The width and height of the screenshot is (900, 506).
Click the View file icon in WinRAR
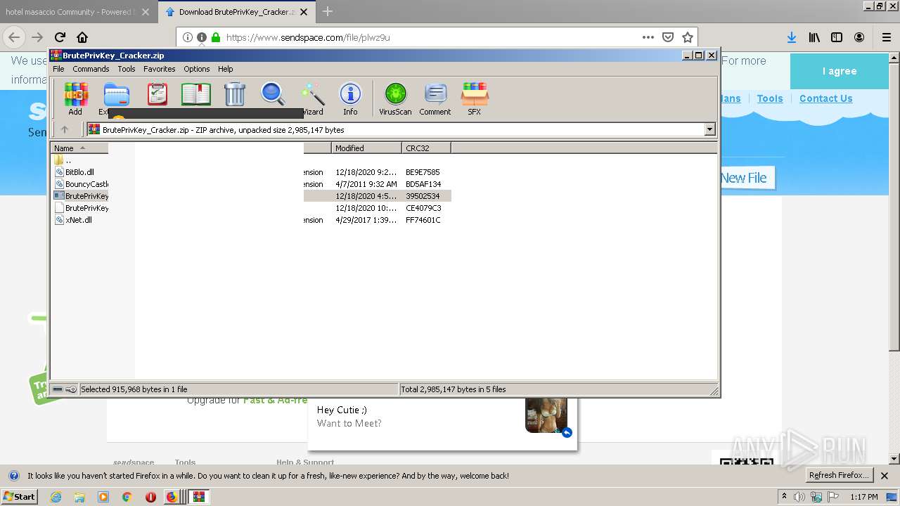pos(196,94)
